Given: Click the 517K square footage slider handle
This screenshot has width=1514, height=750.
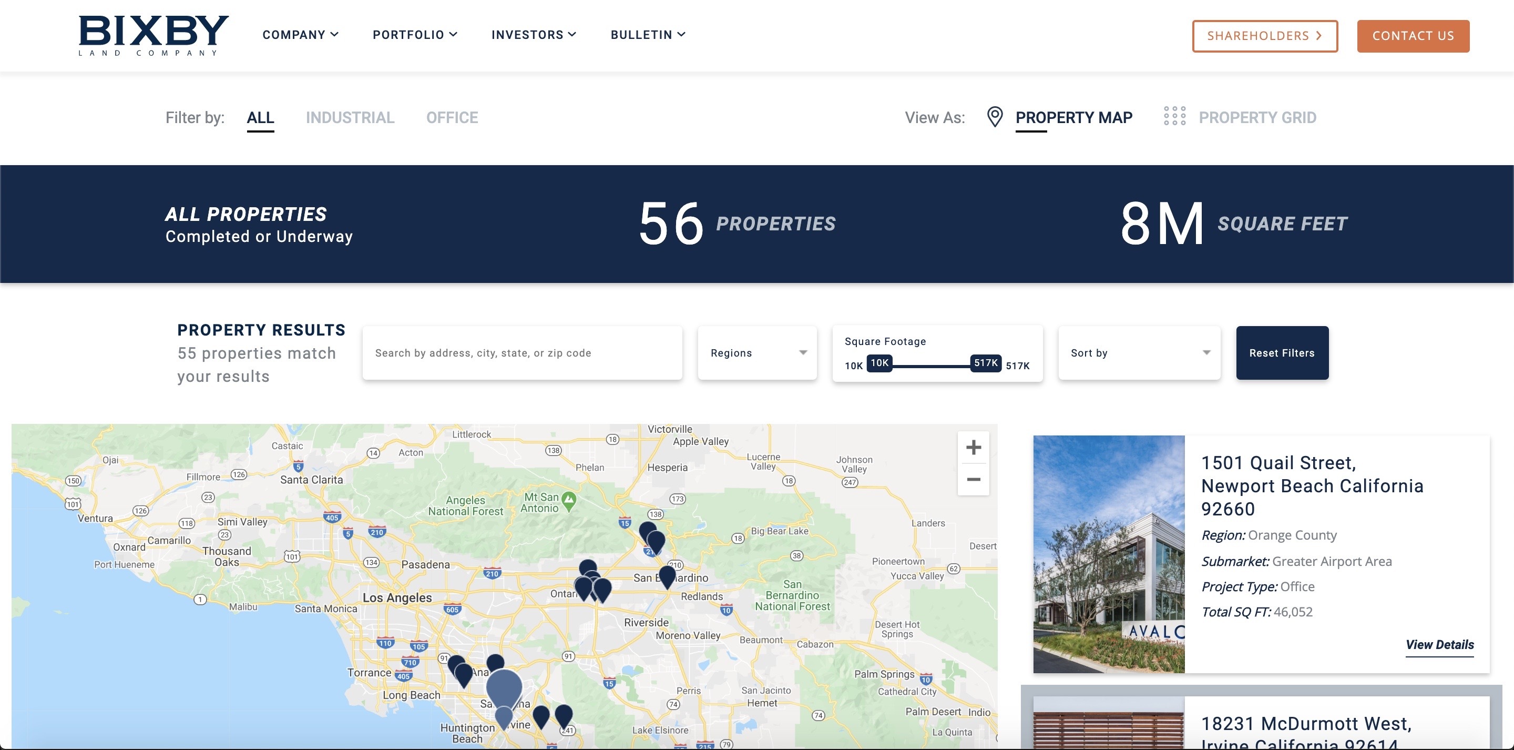Looking at the screenshot, I should click(x=986, y=363).
